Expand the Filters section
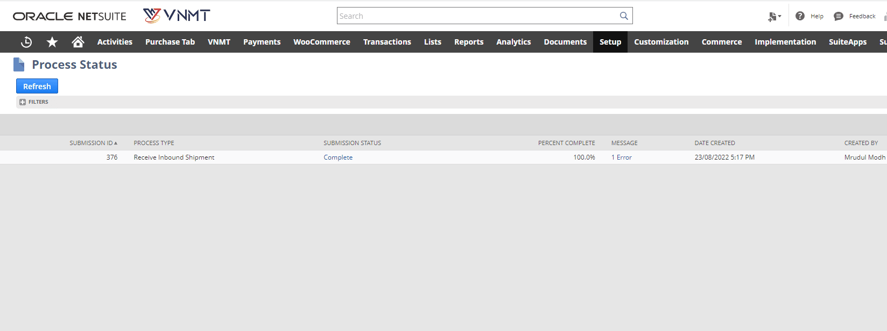This screenshot has height=331, width=887. (23, 102)
